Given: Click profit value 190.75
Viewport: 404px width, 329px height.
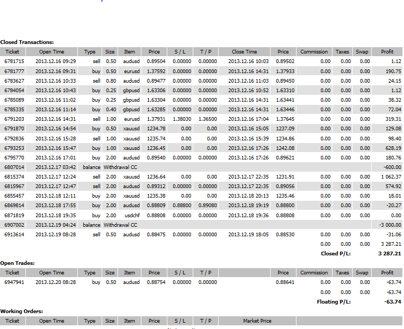Looking at the screenshot, I should (x=393, y=71).
